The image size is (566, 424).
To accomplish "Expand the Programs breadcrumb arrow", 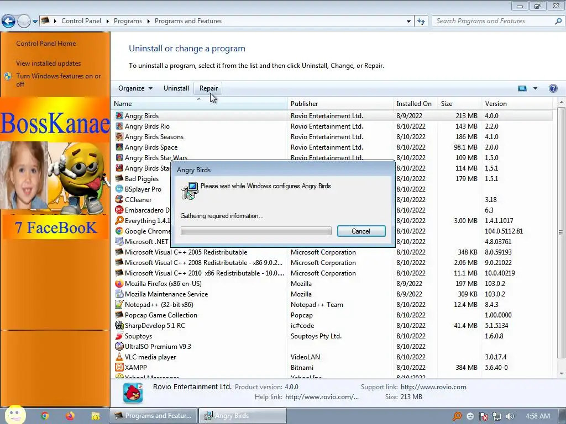I will coord(148,22).
